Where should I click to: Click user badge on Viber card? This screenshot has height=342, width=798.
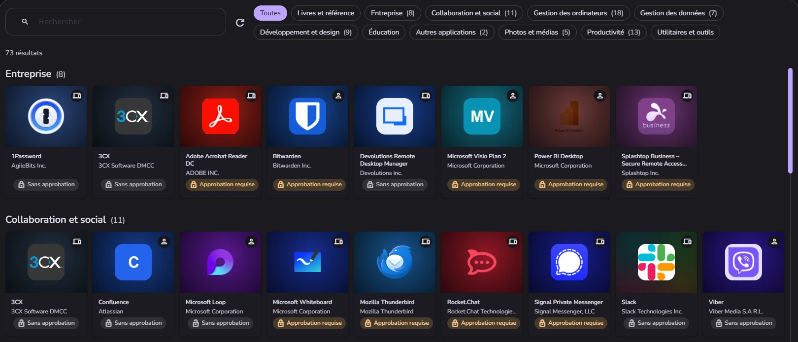(x=774, y=241)
